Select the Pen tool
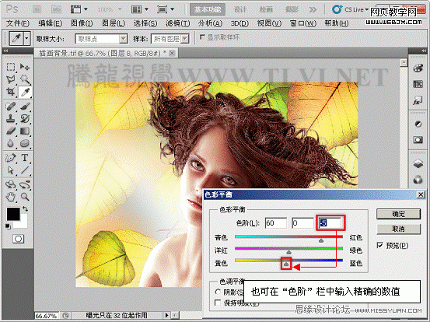The width and height of the screenshot is (430, 322). (11, 158)
